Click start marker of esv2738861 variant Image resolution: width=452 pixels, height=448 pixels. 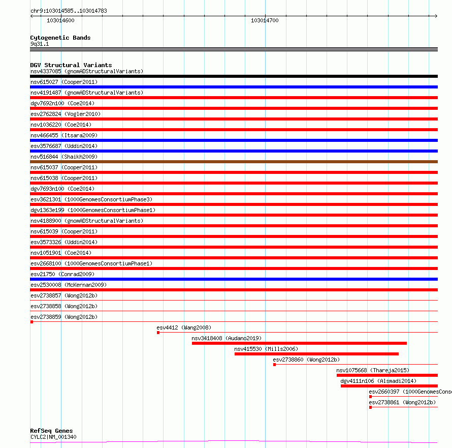click(370, 408)
